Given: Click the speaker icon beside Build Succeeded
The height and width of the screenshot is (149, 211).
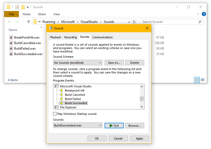Looking at the screenshot, I should [61, 103].
